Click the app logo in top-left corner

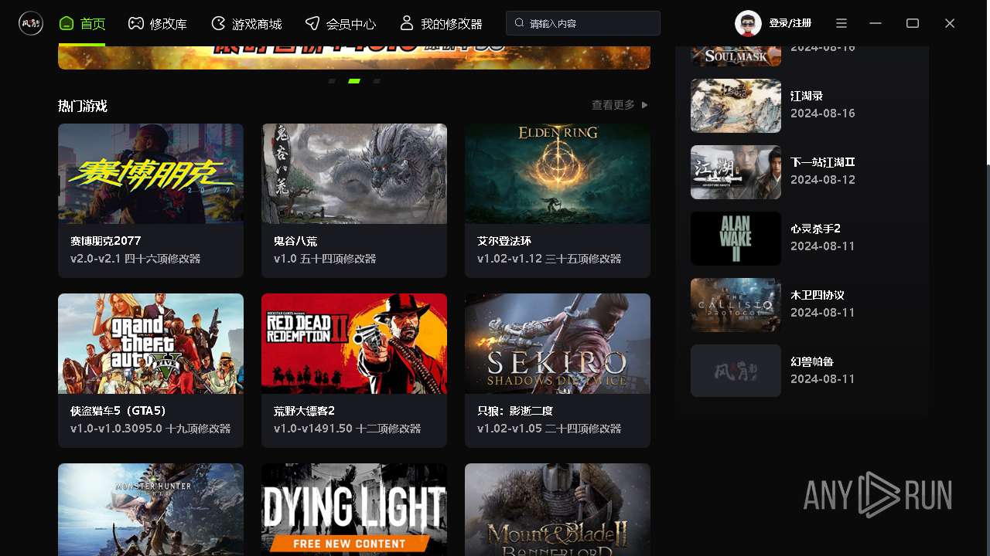[x=31, y=23]
